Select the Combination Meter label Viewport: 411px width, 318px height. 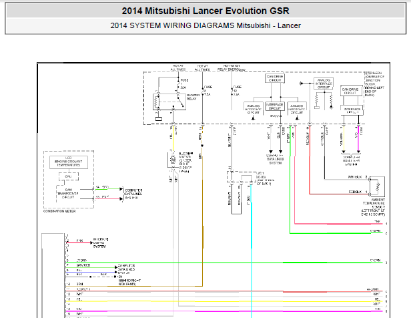point(59,211)
